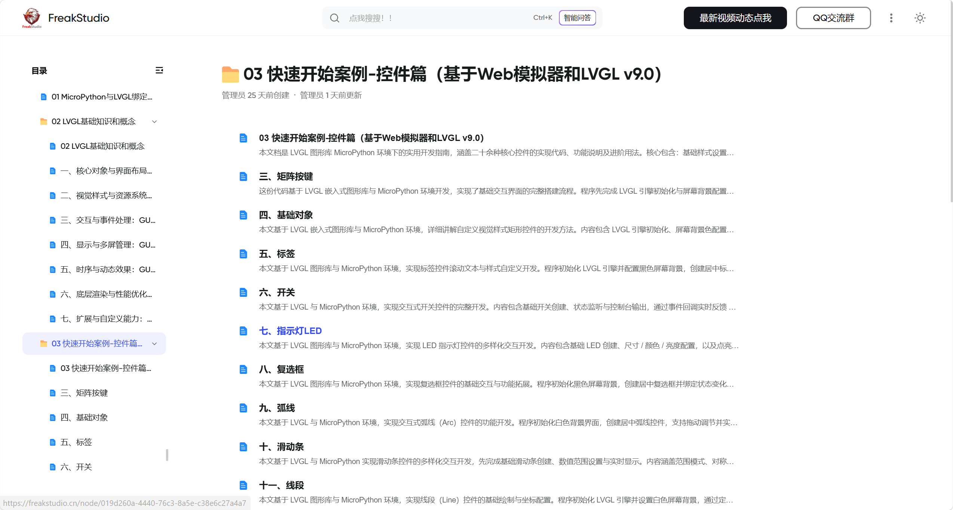Open 01 MicroPython与LVGL绑定 in sidebar
The height and width of the screenshot is (510, 953).
point(102,97)
